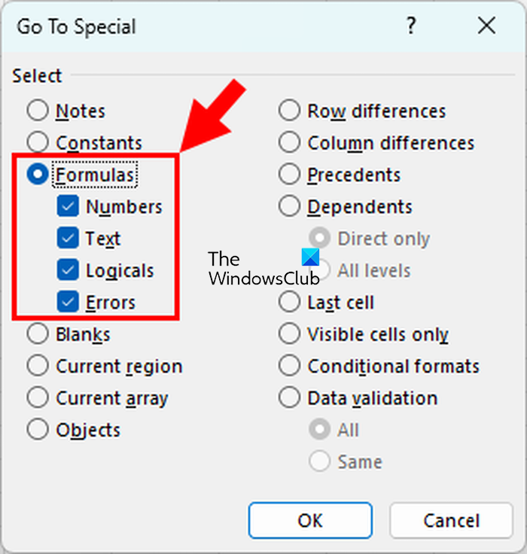Choose Column differences radio option
This screenshot has height=554, width=527.
(x=290, y=143)
